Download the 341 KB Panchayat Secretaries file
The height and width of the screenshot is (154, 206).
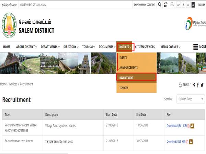[176, 126]
